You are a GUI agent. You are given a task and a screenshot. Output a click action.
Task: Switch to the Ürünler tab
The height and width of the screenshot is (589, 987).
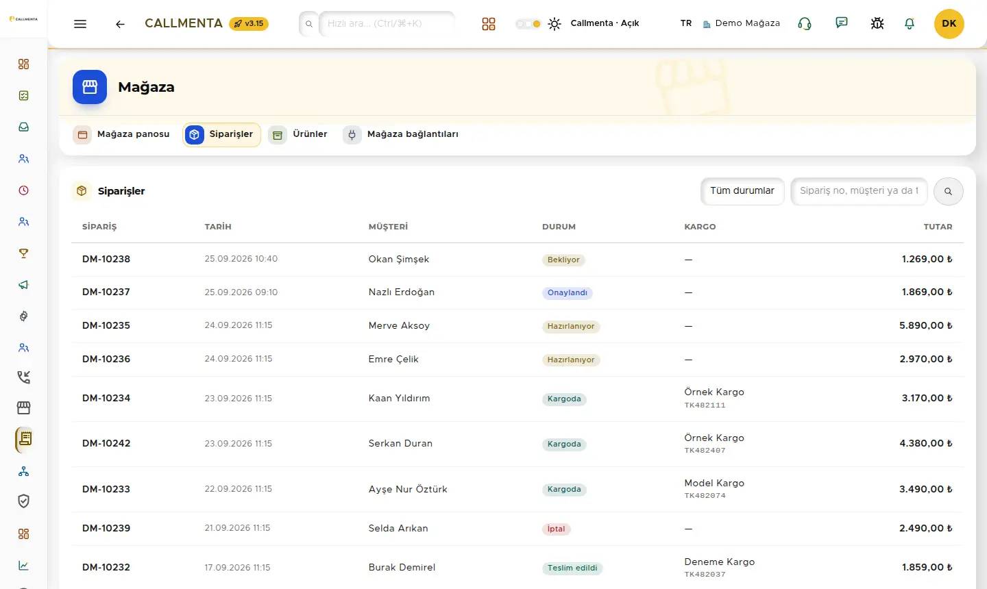(x=297, y=134)
